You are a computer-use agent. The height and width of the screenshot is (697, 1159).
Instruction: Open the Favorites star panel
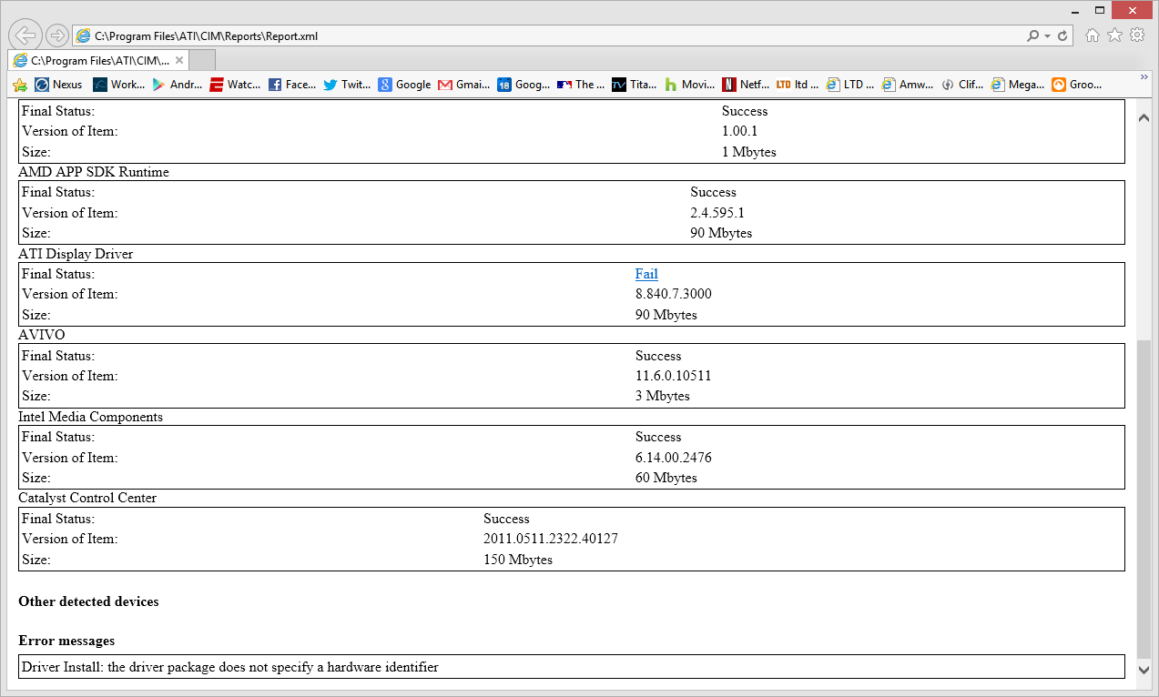pos(1114,35)
